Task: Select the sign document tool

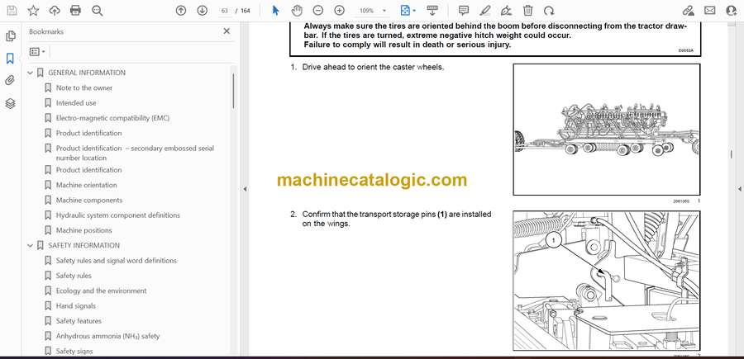Action: (506, 11)
